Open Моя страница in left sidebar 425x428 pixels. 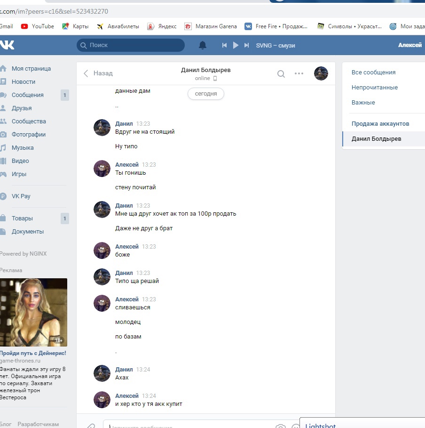31,69
